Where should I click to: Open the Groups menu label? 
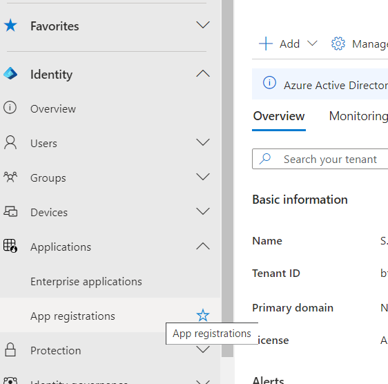[x=48, y=178]
